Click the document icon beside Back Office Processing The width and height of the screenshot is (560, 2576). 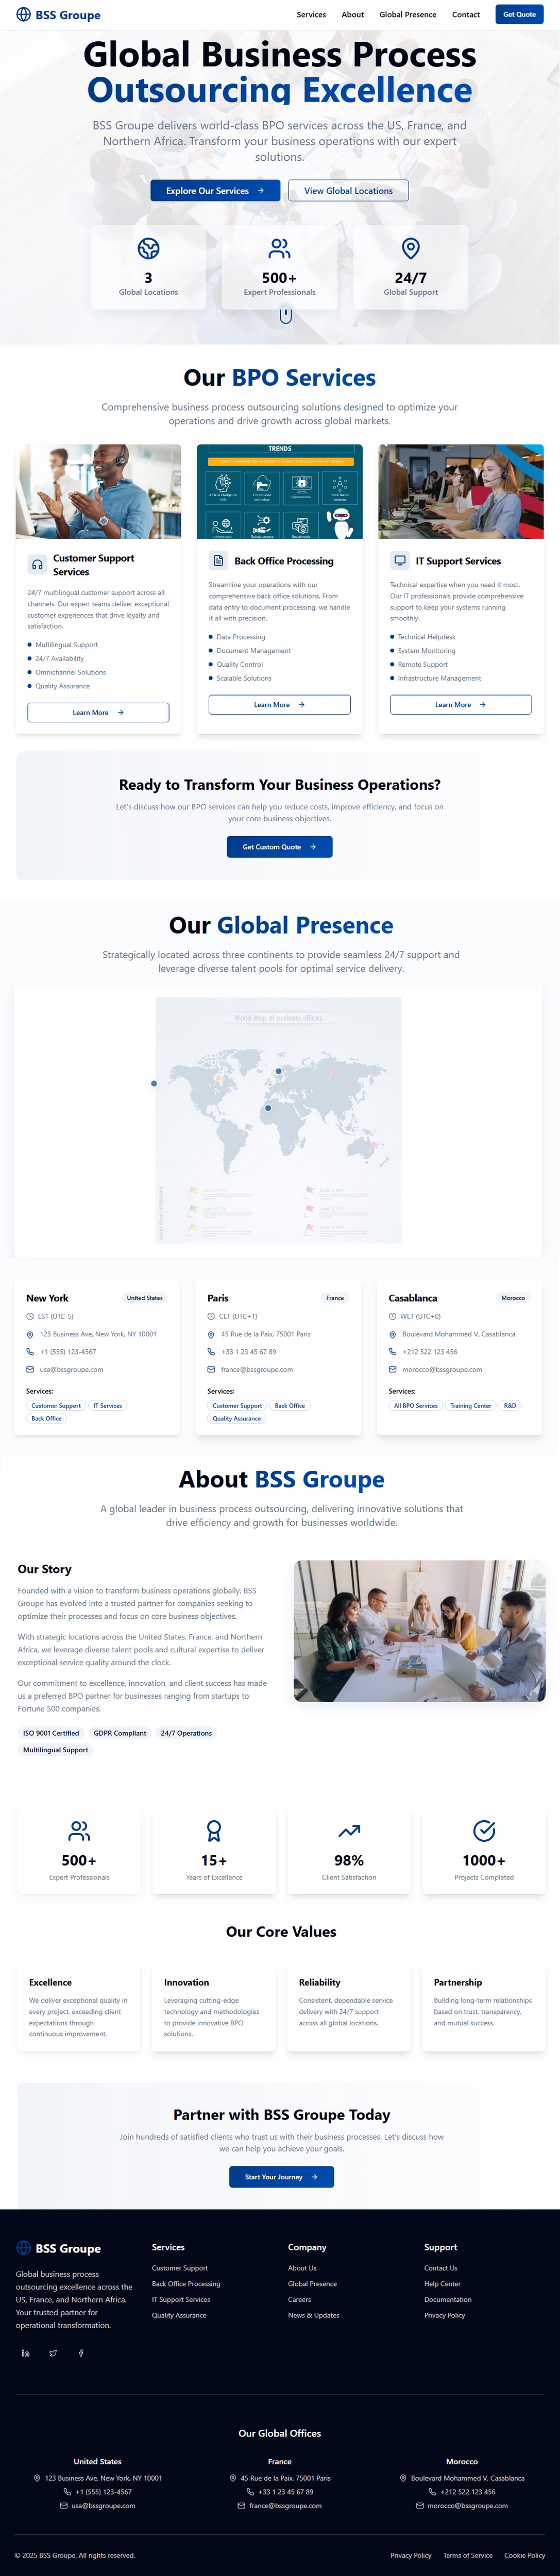(218, 561)
